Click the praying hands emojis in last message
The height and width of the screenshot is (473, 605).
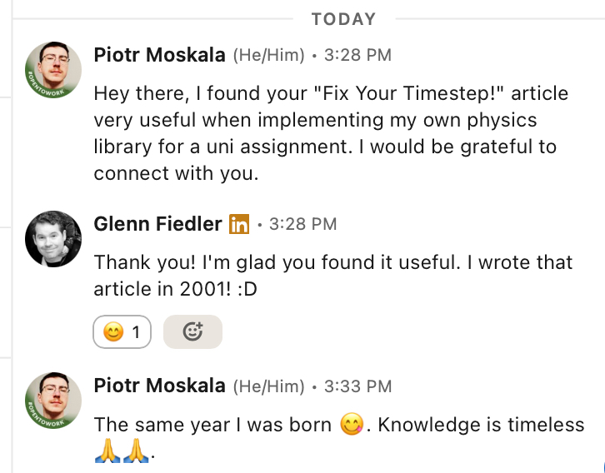[123, 453]
